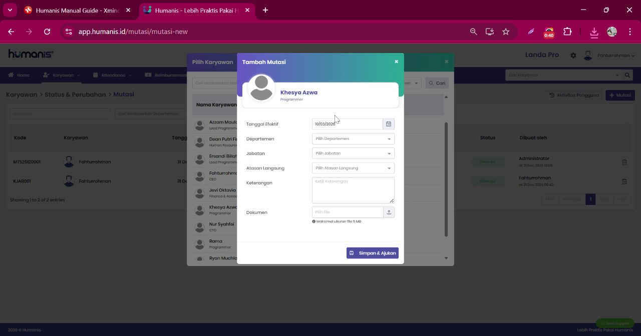Click the feather extension icon

(531, 31)
